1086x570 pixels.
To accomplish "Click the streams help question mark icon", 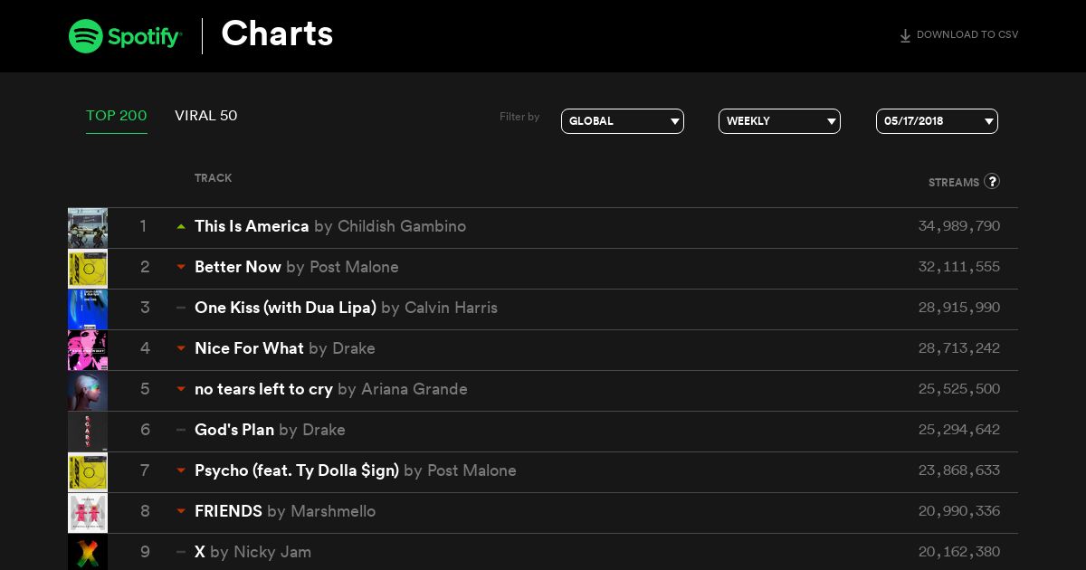I will pyautogui.click(x=992, y=181).
